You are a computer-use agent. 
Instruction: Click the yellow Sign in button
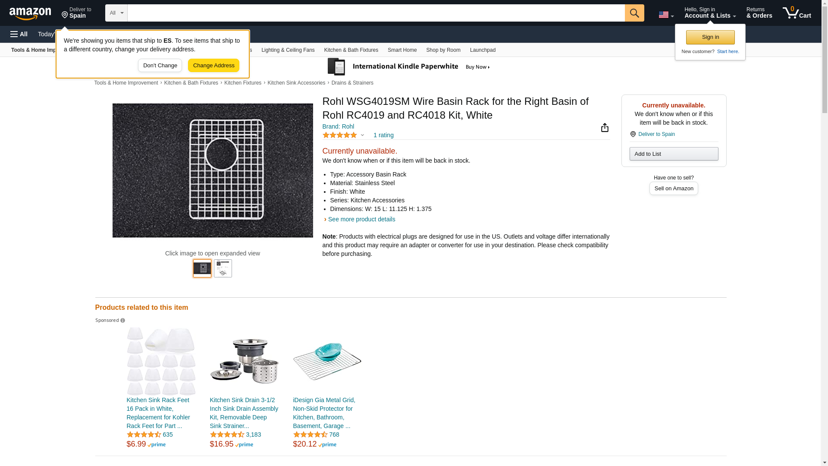coord(710,37)
